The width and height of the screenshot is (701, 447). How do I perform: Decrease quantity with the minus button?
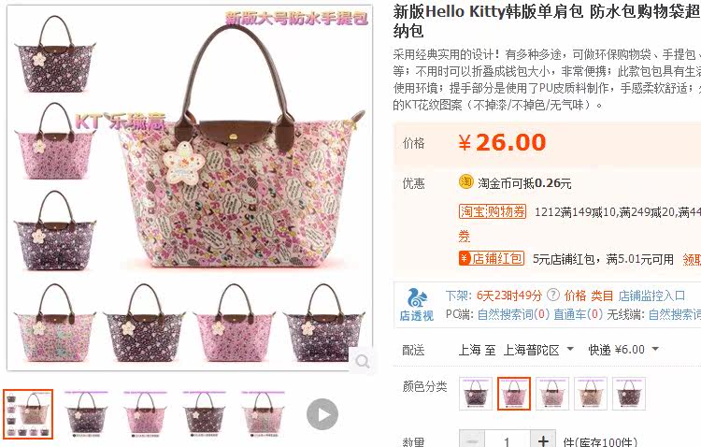coord(472,440)
